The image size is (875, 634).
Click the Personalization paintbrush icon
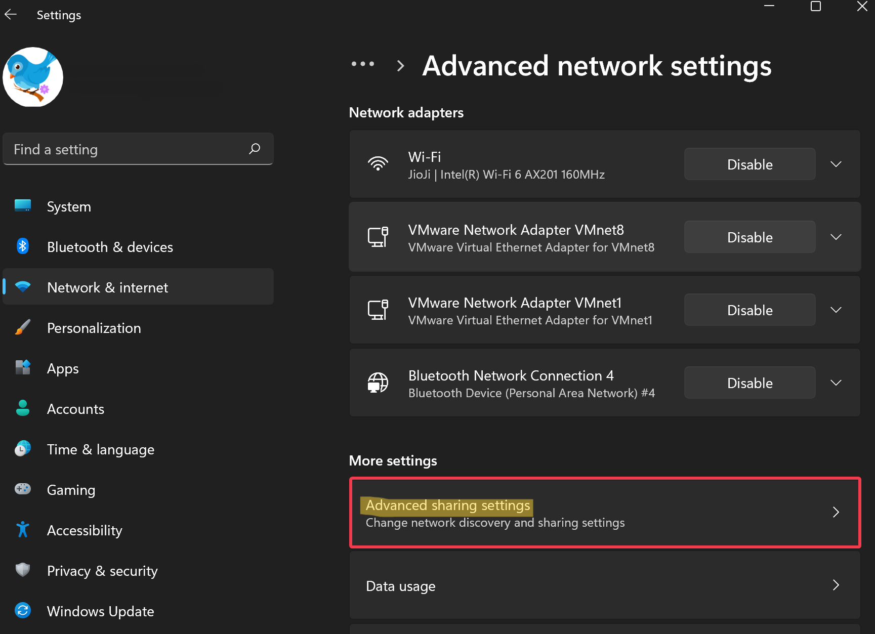[23, 327]
